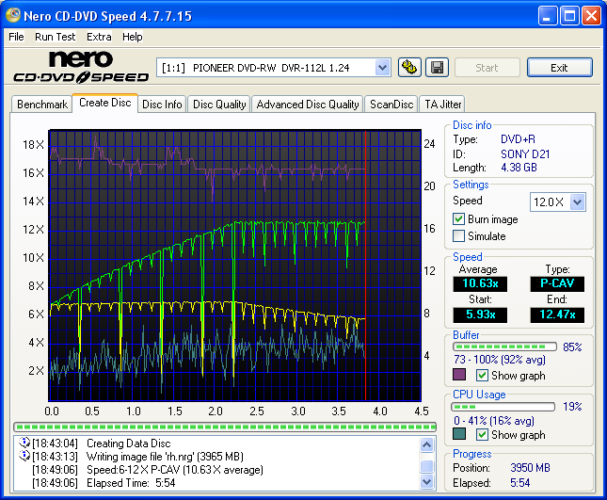This screenshot has width=607, height=500.
Task: Switch to the Disc Quality tab
Action: coord(219,105)
